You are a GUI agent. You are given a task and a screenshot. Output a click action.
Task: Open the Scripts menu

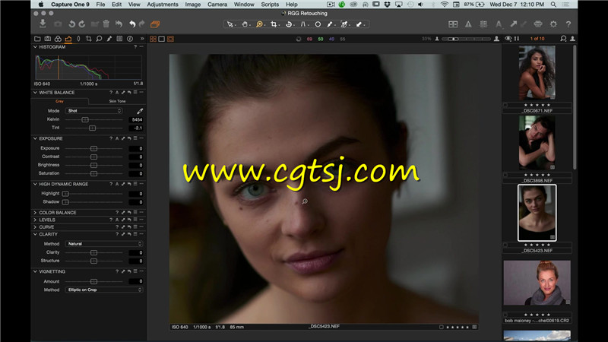[270, 5]
